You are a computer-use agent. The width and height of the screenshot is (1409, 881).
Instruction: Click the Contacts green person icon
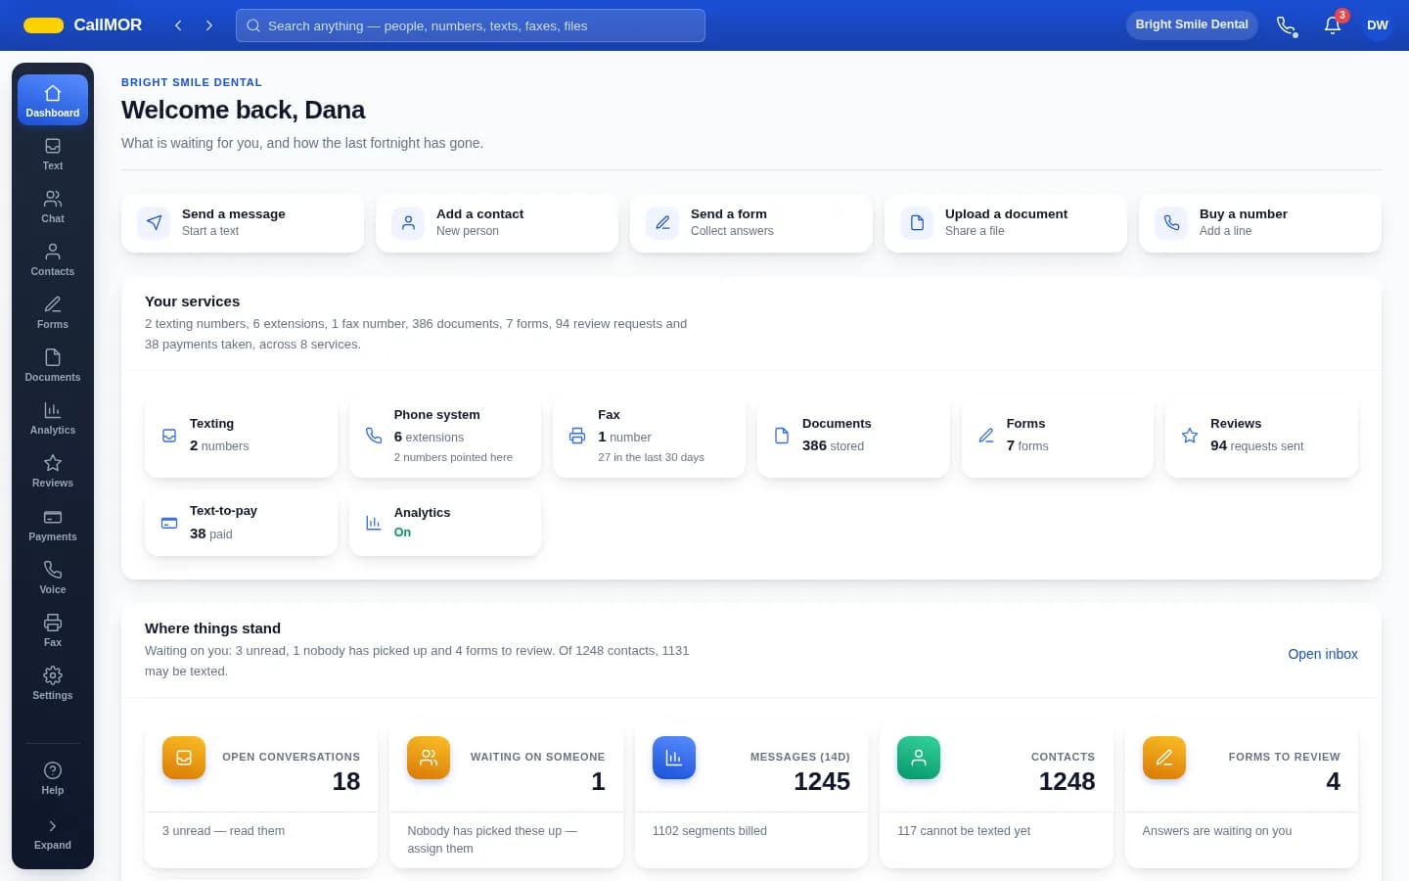tap(919, 758)
